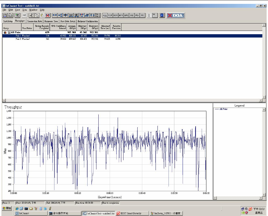This screenshot has height=216, width=268.
Task: Click the red X Delete toolbar icon
Action: [48, 15]
